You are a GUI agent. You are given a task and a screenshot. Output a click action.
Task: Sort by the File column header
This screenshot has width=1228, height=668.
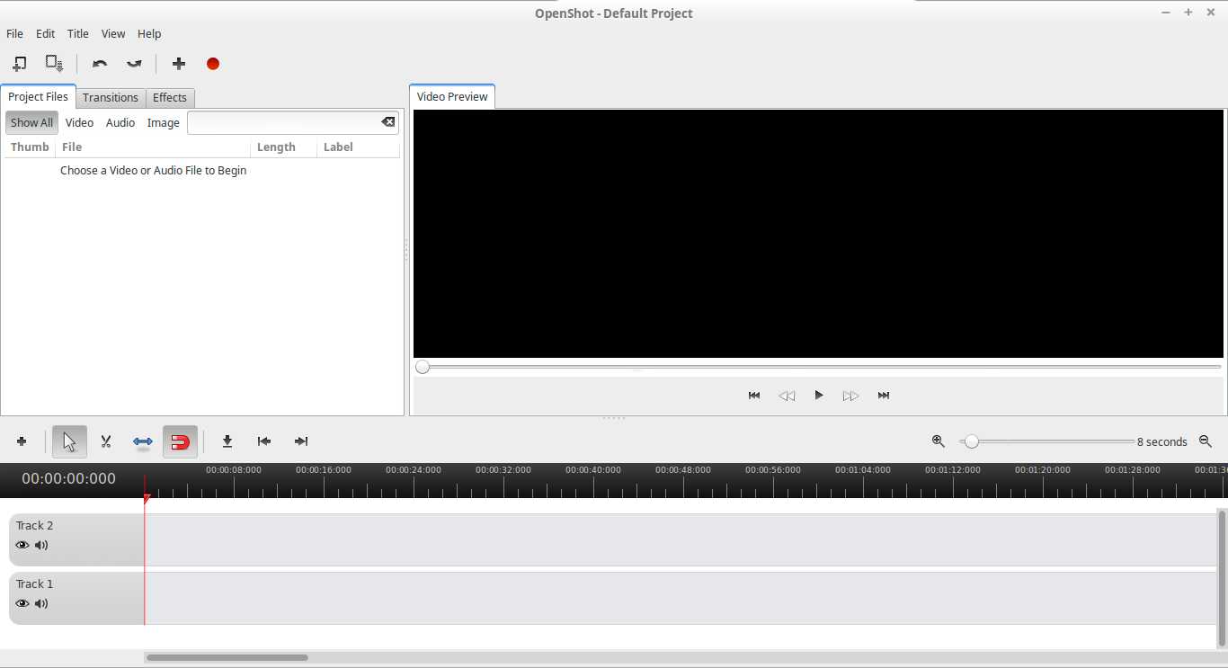point(153,147)
